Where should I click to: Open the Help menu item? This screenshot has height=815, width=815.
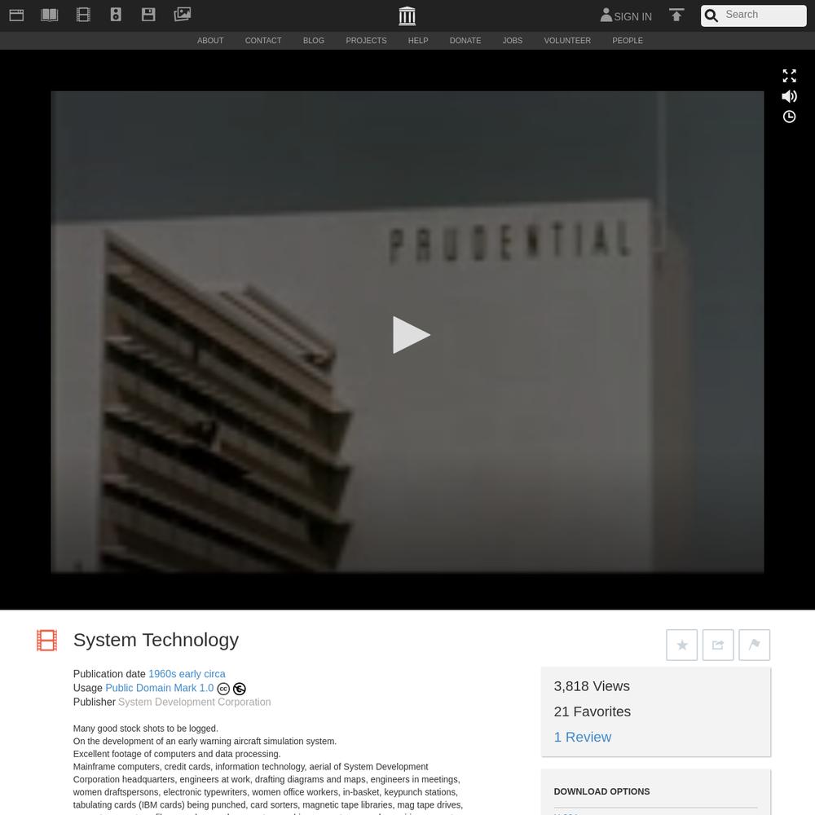(x=418, y=41)
